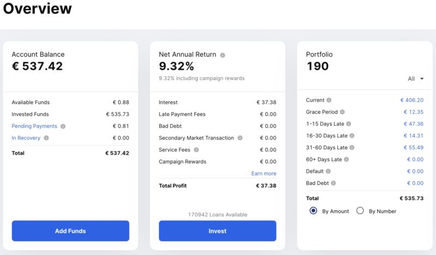This screenshot has height=255, width=436.
Task: Open the All portfolio filter dropdown
Action: coord(415,79)
